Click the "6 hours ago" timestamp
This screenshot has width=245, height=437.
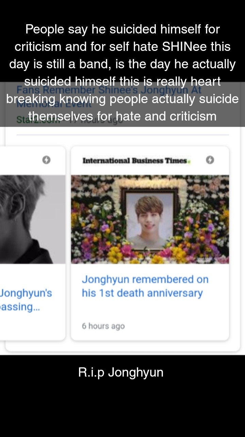coord(103,326)
